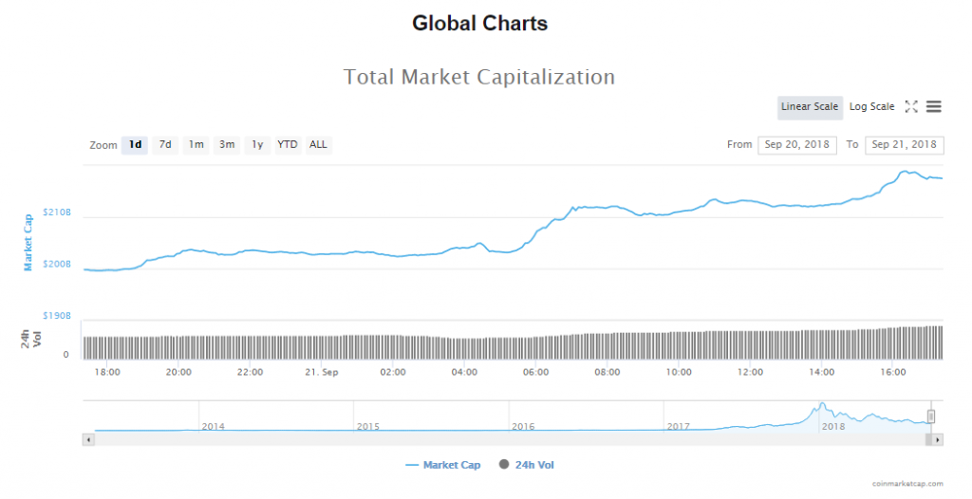Open coinmarketcap.com credit link
The image size is (972, 499).
coord(908,484)
